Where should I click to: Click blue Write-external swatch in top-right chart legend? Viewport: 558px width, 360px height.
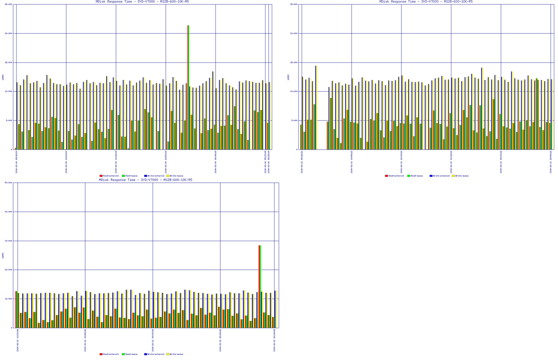(x=431, y=176)
